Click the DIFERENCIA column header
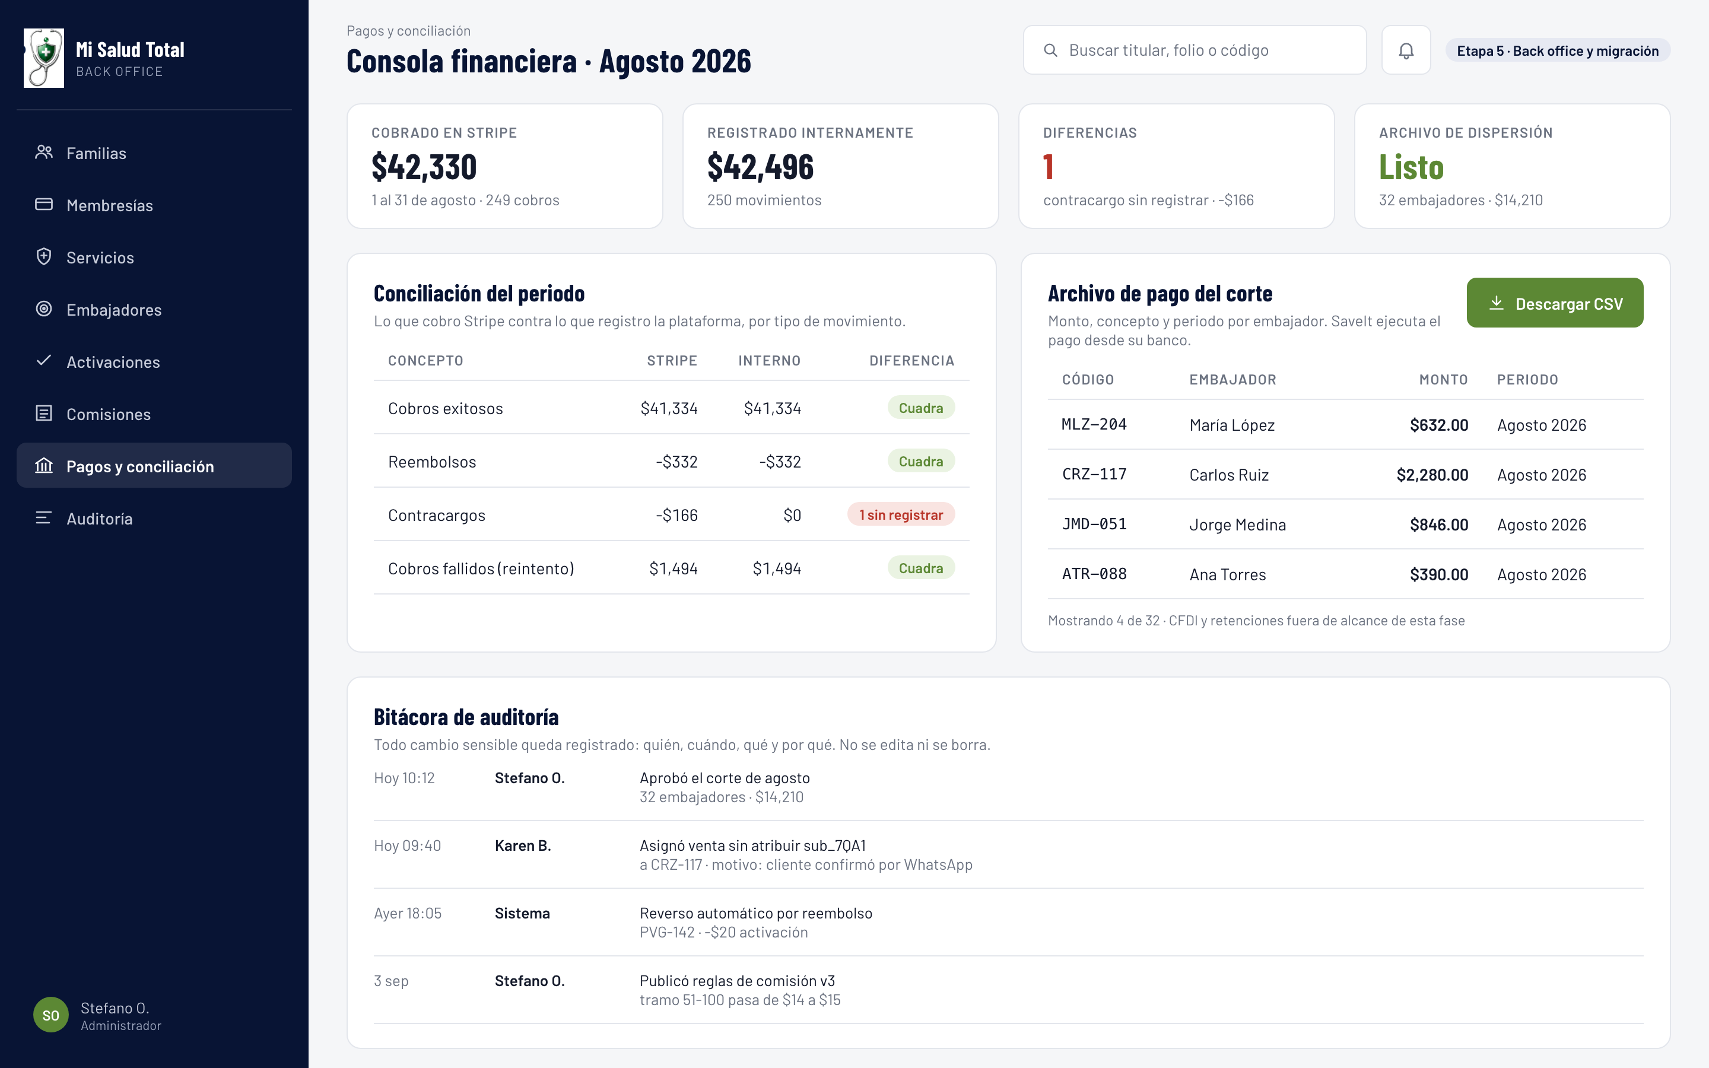The height and width of the screenshot is (1068, 1709). point(911,361)
